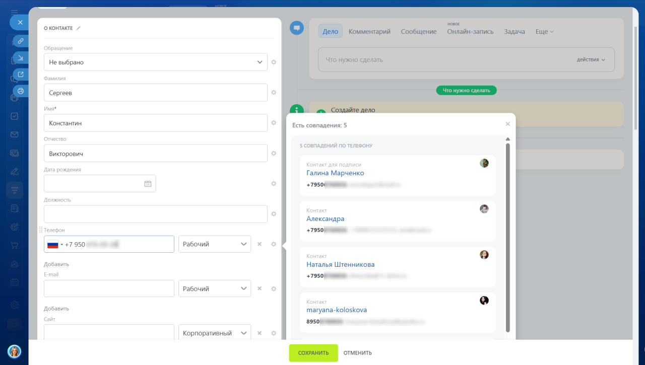Open the site type Корпоративный dropdown
The width and height of the screenshot is (645, 365).
point(215,333)
